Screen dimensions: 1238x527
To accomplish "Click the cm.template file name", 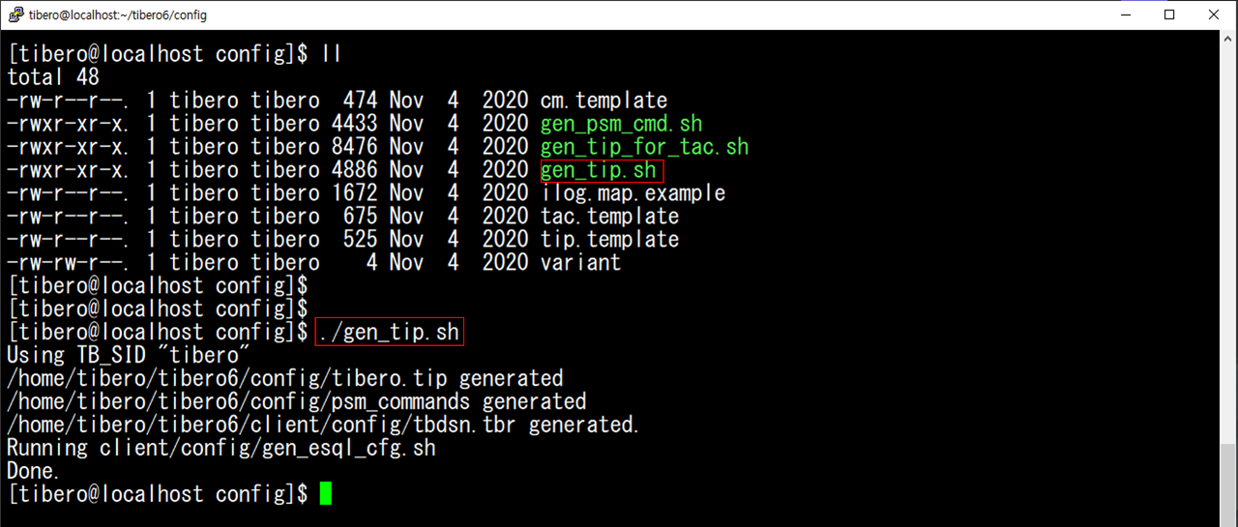I will pyautogui.click(x=604, y=101).
